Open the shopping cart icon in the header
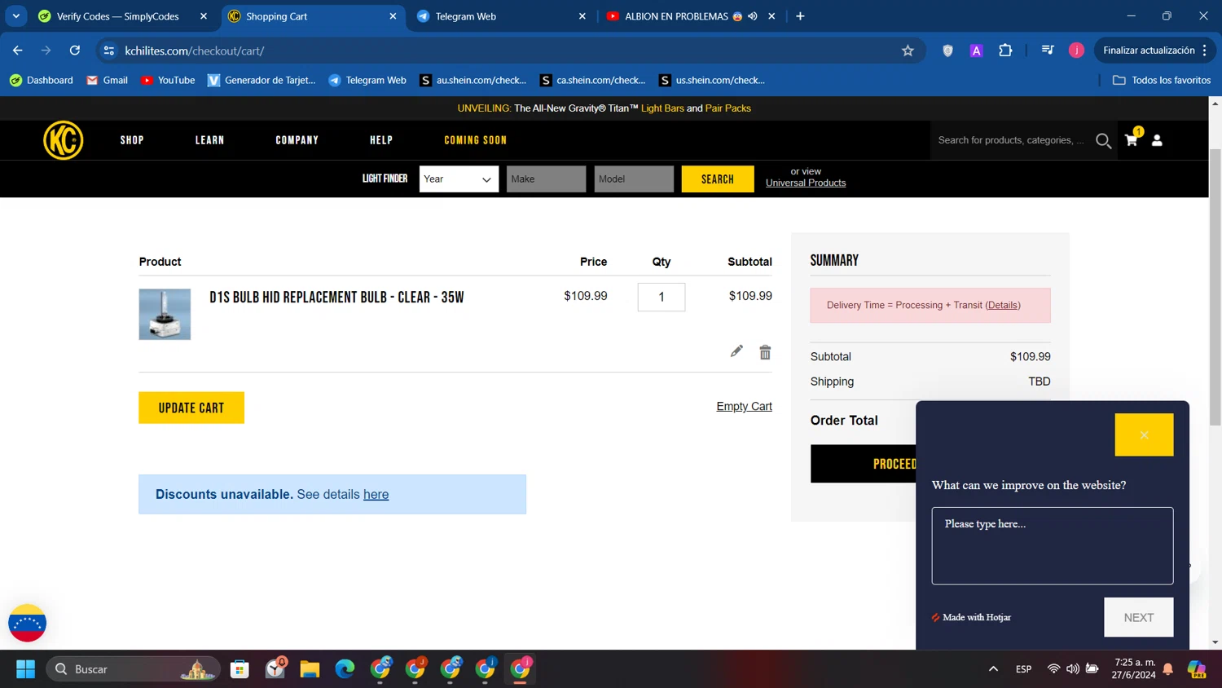 tap(1132, 139)
